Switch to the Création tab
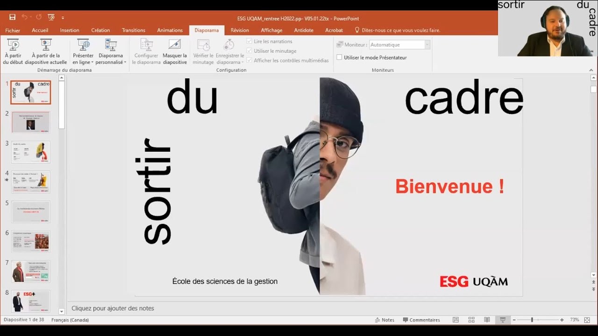The width and height of the screenshot is (598, 336). click(100, 30)
